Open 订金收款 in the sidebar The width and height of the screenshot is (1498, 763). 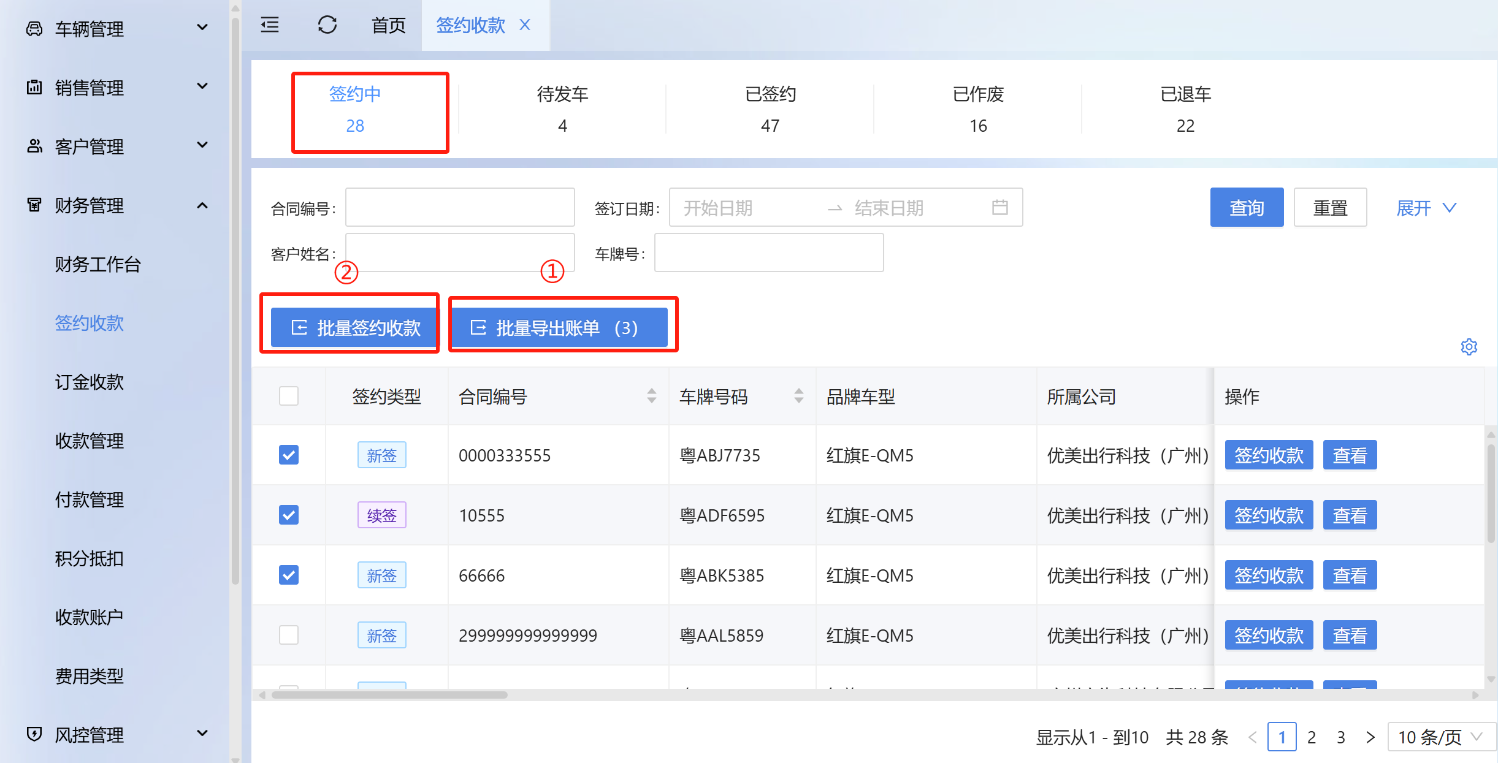point(90,382)
